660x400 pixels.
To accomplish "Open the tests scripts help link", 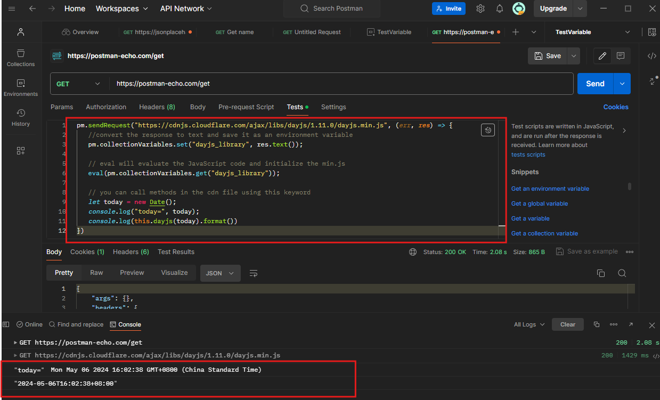I will pyautogui.click(x=528, y=154).
